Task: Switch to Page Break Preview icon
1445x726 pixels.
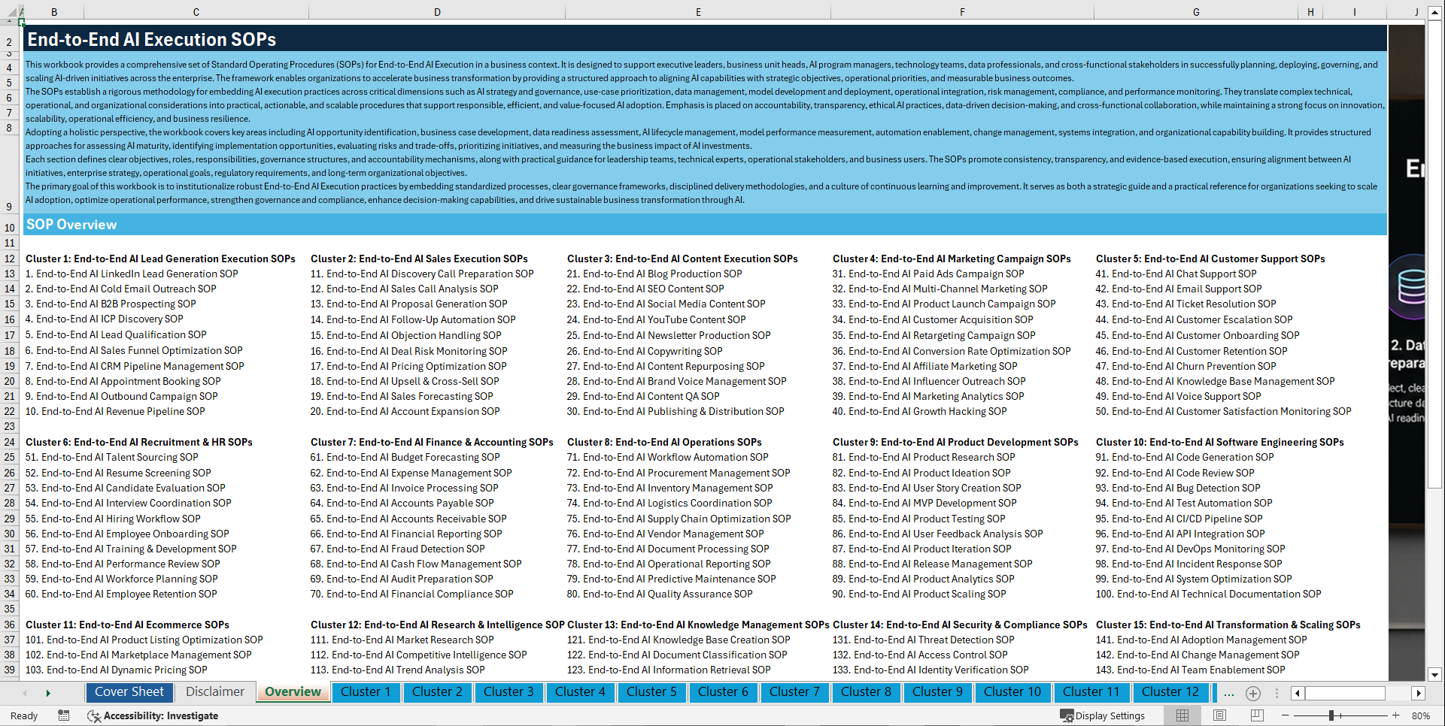Action: tap(1257, 715)
